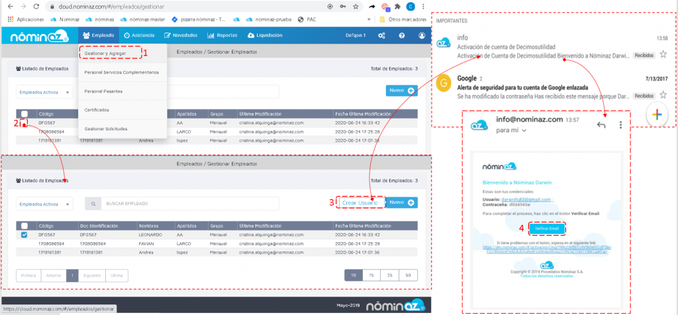The image size is (678, 315).
Task: Go to the Ultima page
Action: tap(117, 276)
